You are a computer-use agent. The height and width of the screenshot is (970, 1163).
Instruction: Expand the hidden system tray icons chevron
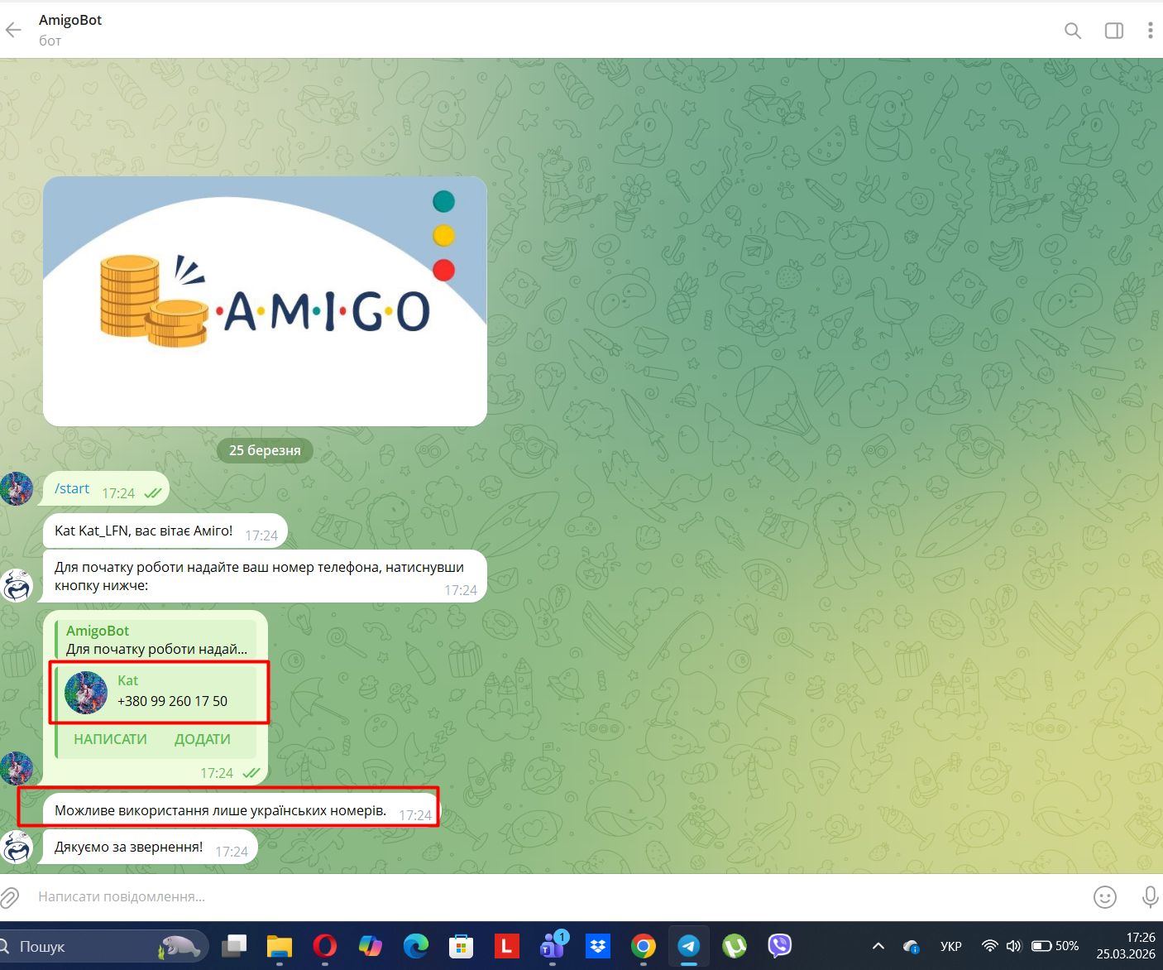point(878,946)
